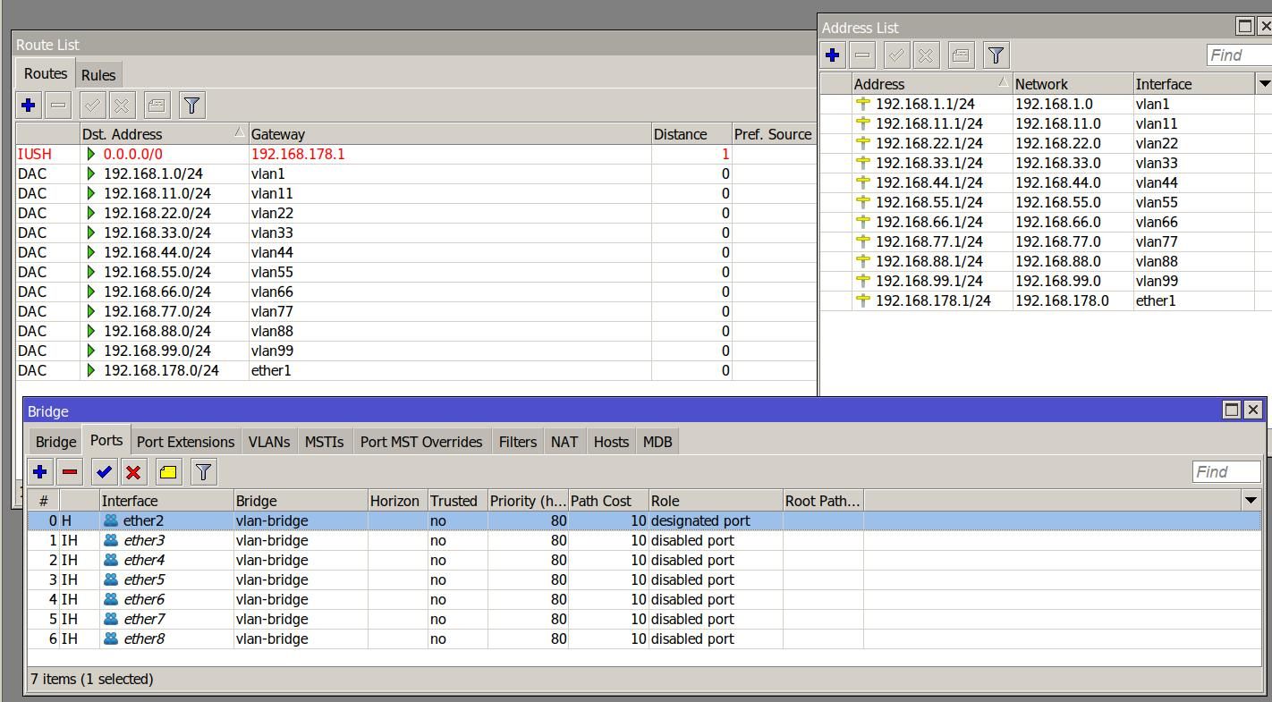
Task: Remove route with minus icon in Route List
Action: click(58, 106)
